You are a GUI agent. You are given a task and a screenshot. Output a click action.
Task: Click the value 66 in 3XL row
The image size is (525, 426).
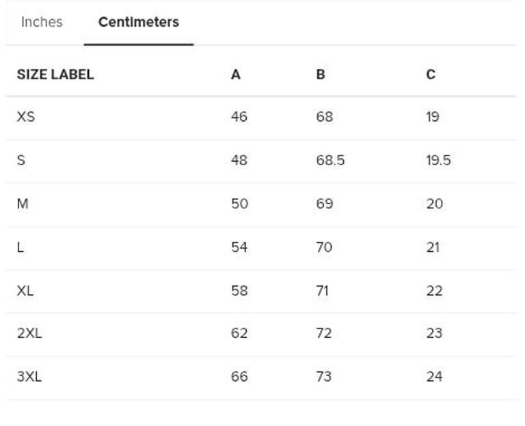tap(239, 376)
